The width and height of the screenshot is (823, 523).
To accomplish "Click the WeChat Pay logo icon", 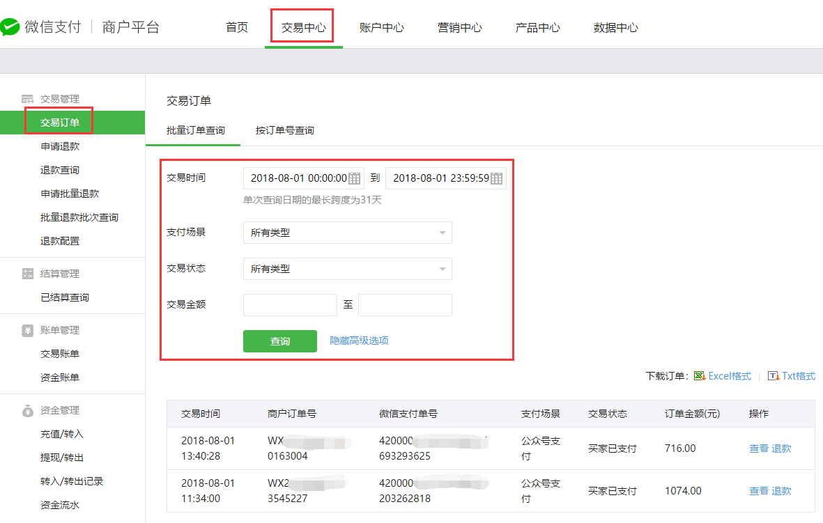I will [10, 27].
